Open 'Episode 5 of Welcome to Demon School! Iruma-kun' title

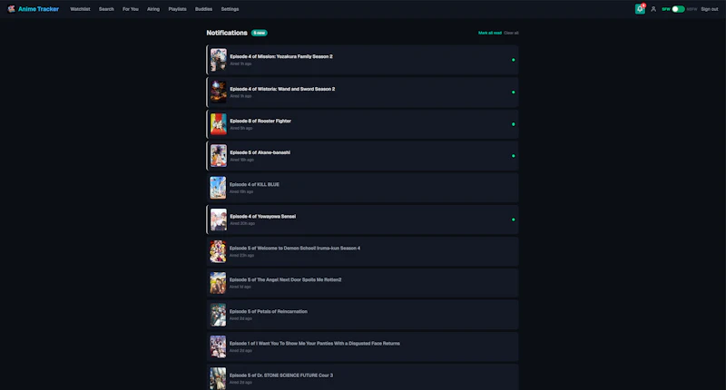(x=295, y=248)
